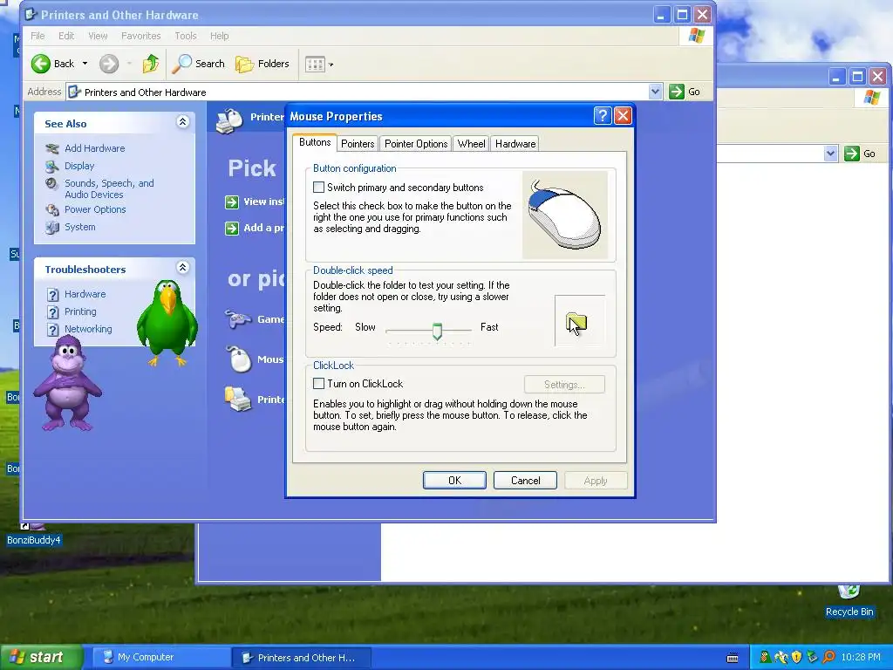Click the Go button beside Address bar
Screen dimensions: 893x670
click(x=685, y=91)
